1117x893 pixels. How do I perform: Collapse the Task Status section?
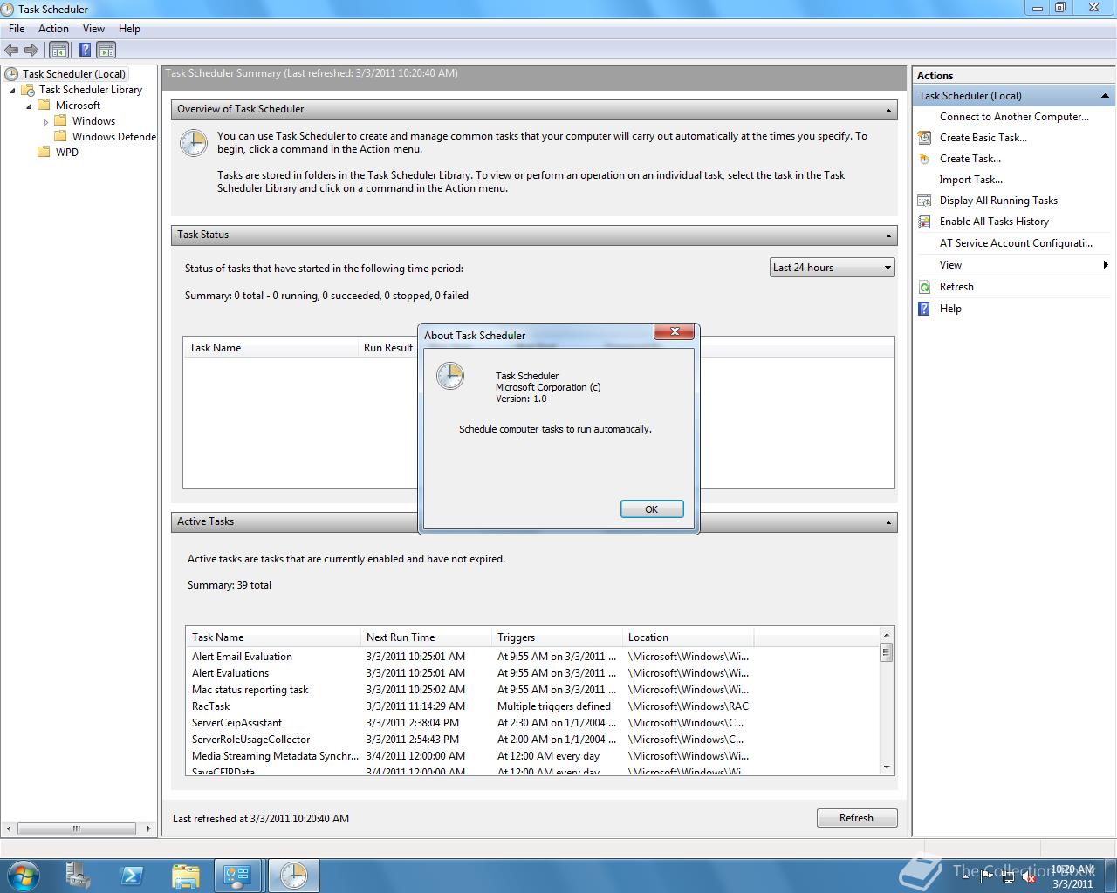[888, 235]
